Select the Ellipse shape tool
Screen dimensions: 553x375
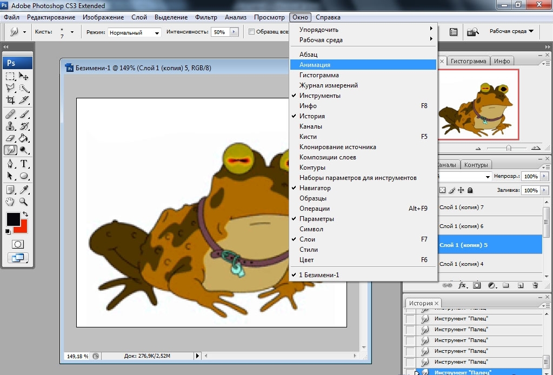point(24,176)
